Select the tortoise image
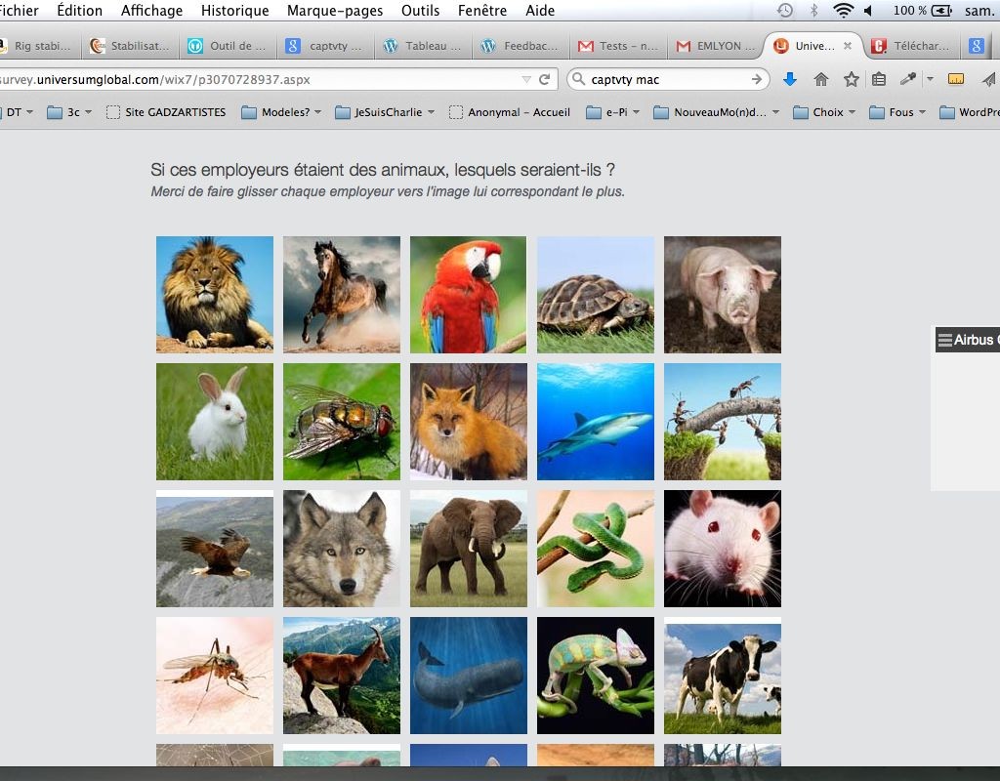The image size is (1000, 781). pos(595,295)
